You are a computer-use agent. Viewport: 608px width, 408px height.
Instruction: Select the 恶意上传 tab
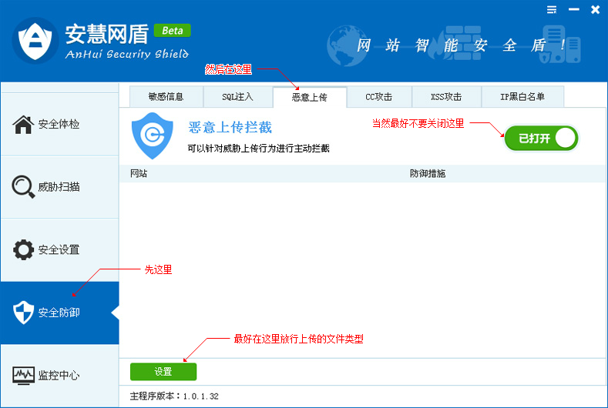tap(310, 97)
